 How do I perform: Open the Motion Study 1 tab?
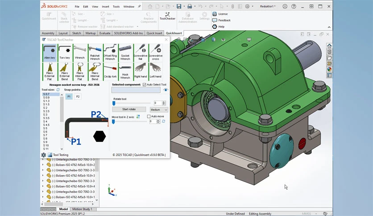click(82, 209)
